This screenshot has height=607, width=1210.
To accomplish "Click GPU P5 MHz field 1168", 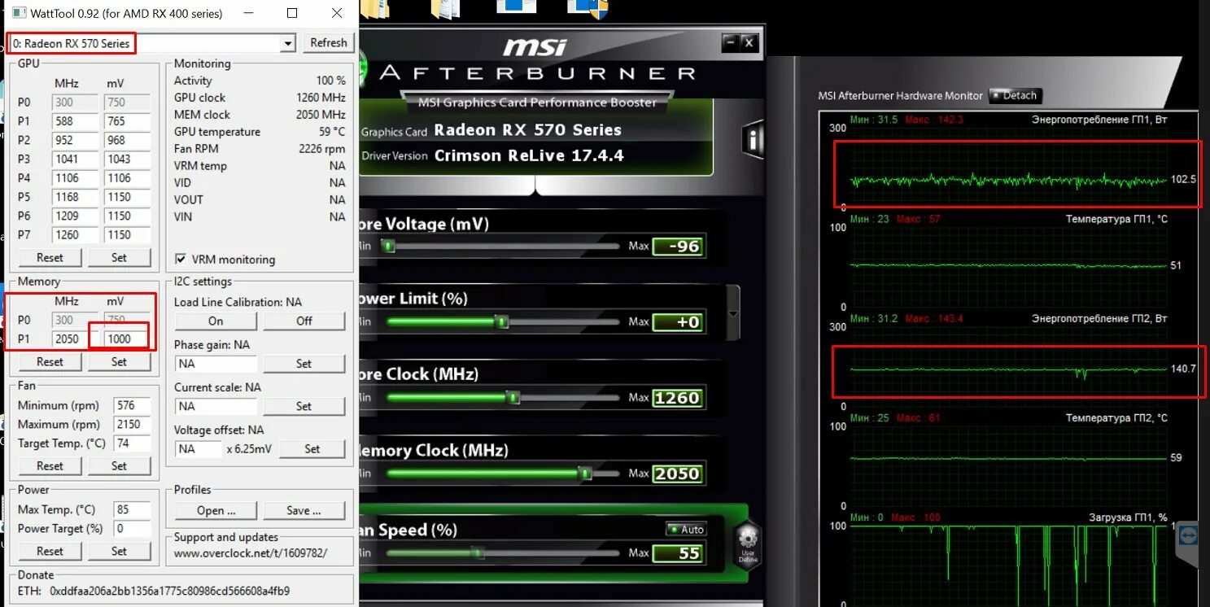I will tap(75, 197).
